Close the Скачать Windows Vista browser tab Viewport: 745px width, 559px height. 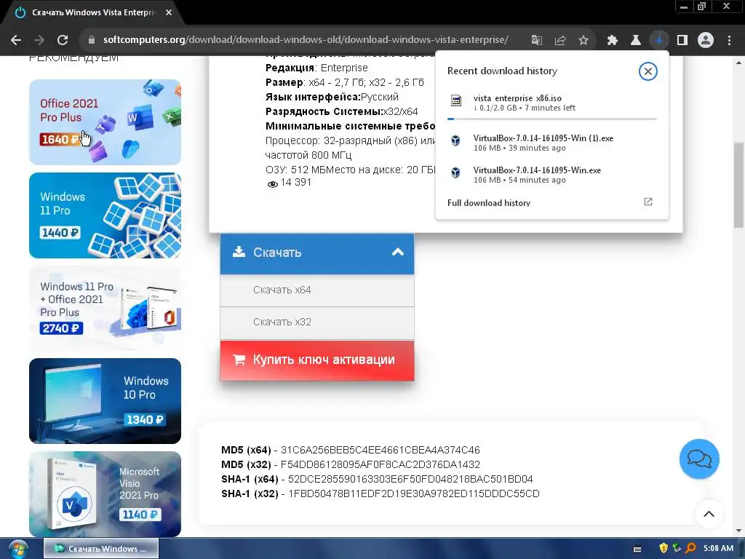point(169,13)
